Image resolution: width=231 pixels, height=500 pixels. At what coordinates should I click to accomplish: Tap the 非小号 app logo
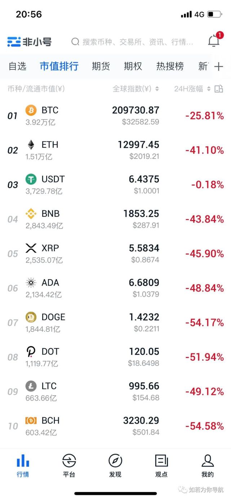(25, 41)
